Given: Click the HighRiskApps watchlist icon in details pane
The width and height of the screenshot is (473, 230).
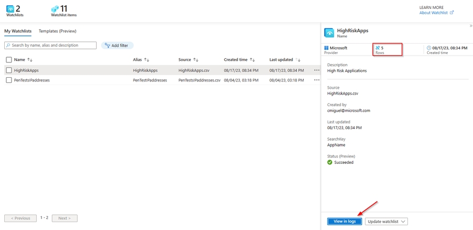Looking at the screenshot, I should pyautogui.click(x=330, y=33).
